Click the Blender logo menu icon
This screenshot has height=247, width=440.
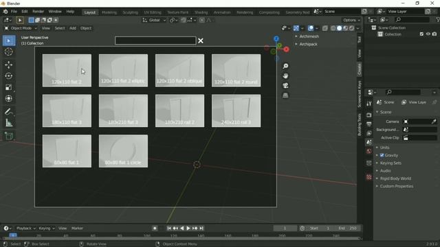coord(5,12)
